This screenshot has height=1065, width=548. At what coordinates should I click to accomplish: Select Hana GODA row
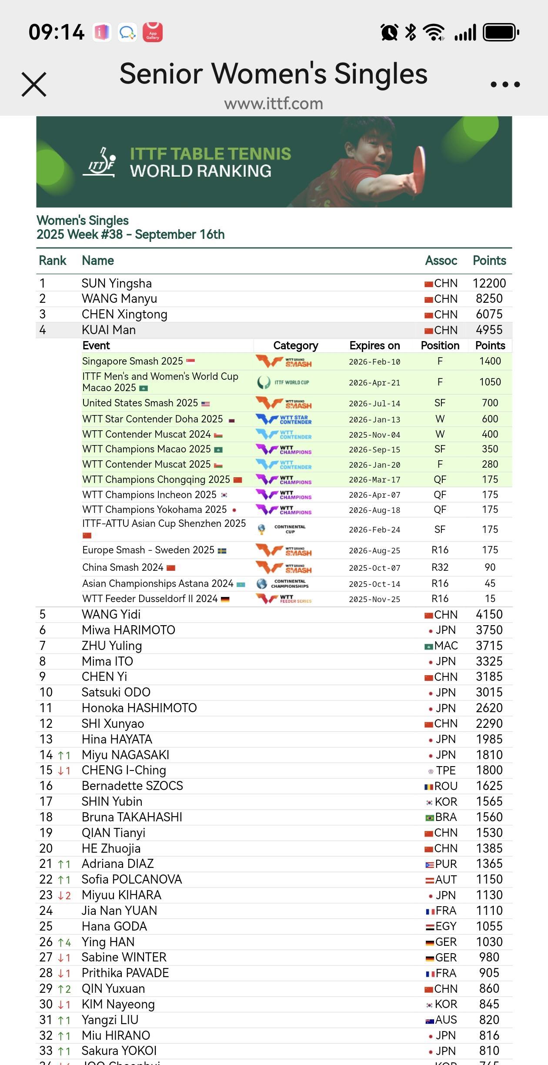pos(274,926)
